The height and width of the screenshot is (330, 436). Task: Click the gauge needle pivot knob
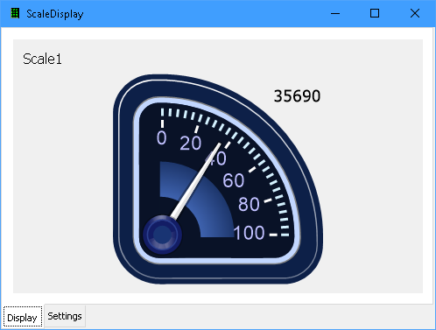pyautogui.click(x=162, y=235)
